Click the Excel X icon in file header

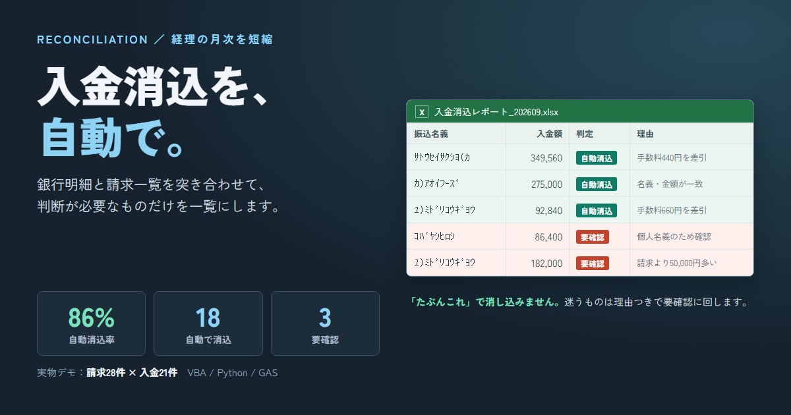[422, 111]
